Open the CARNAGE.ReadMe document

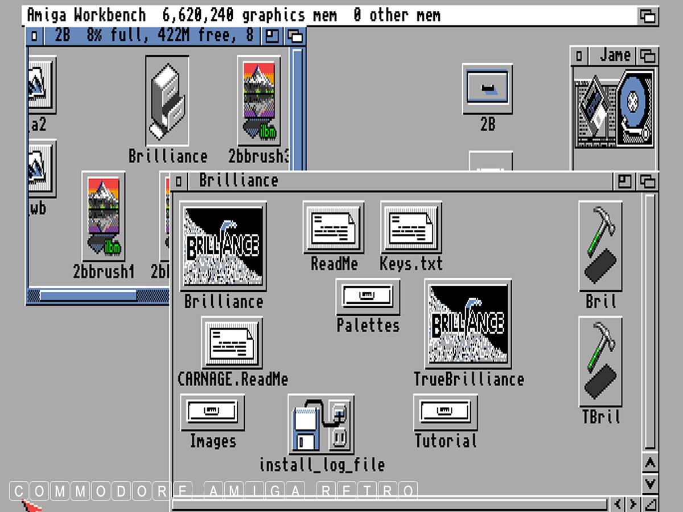point(232,342)
